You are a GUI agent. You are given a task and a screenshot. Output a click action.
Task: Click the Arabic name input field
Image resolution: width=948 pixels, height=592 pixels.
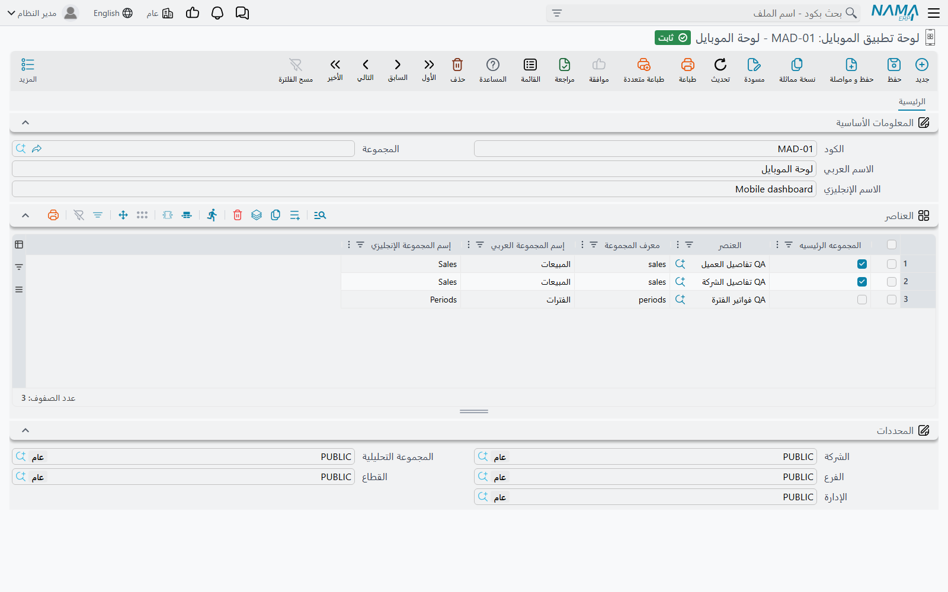(x=414, y=169)
